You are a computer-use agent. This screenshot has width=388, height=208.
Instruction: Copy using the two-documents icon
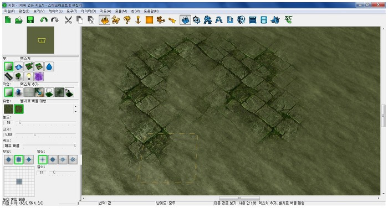coord(79,20)
